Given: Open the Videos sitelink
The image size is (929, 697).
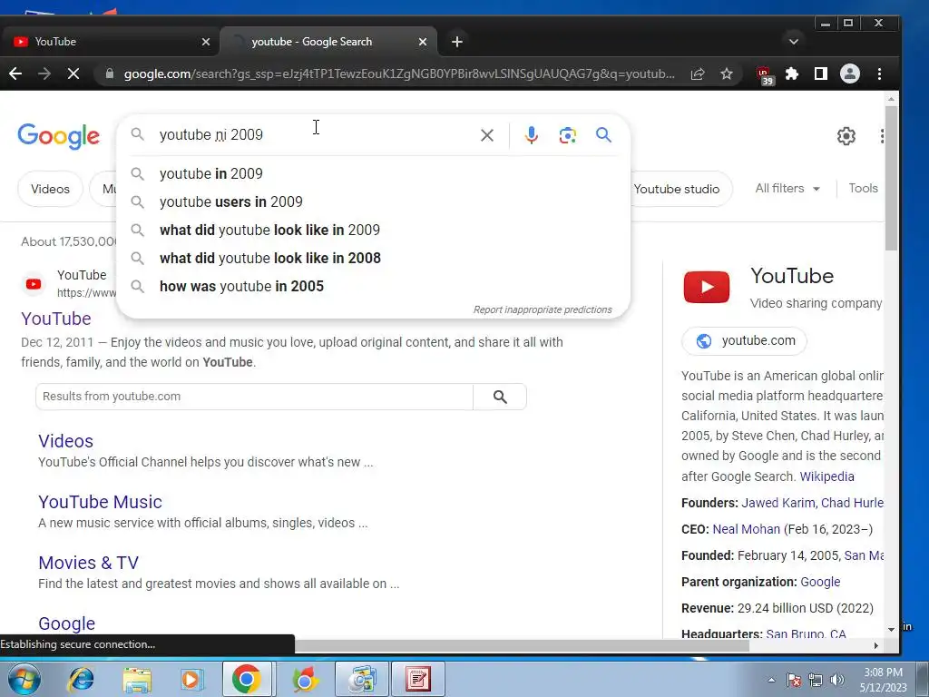Looking at the screenshot, I should [x=65, y=442].
